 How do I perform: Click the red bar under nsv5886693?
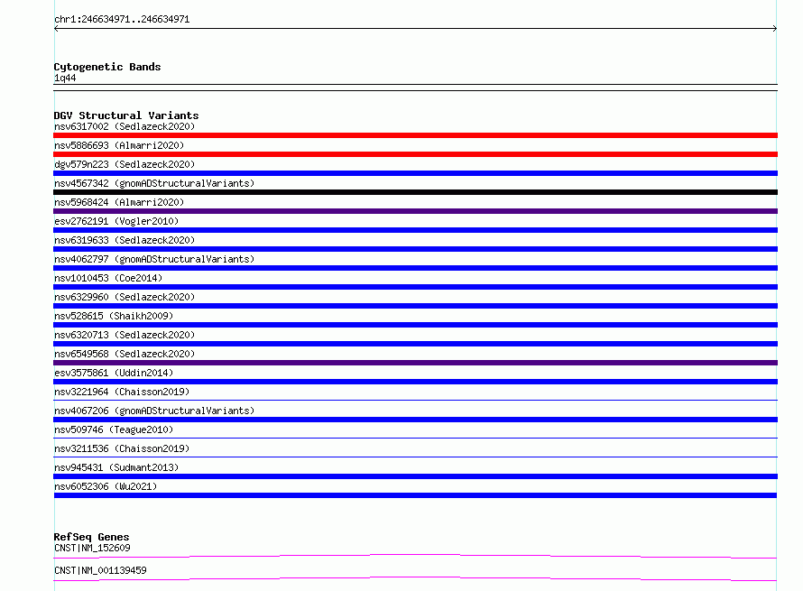click(x=415, y=154)
